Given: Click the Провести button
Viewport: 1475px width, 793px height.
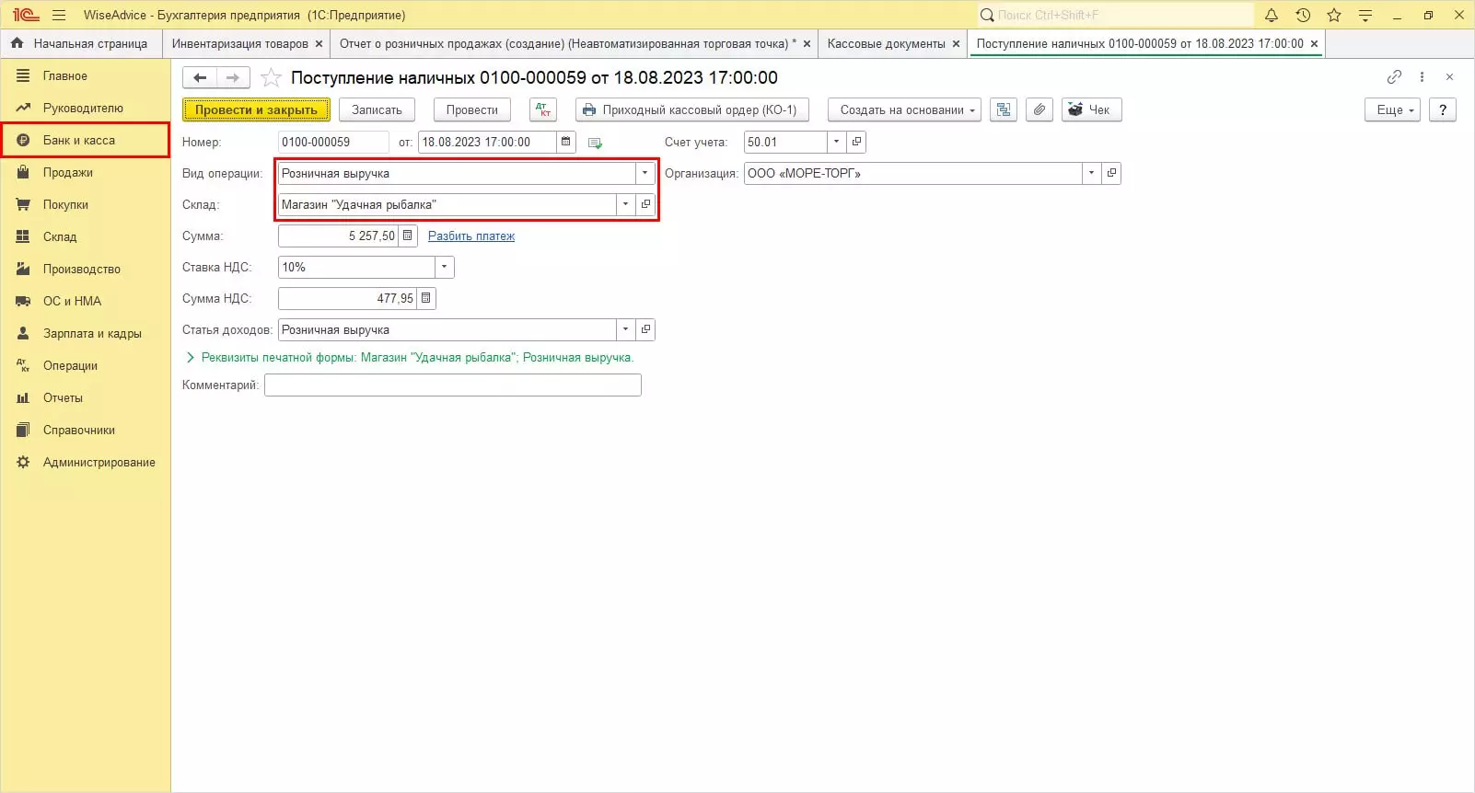Looking at the screenshot, I should coord(471,109).
